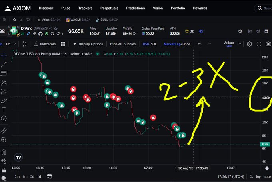Image resolution: width=272 pixels, height=182 pixels.
Task: Undo the last chart action
Action: (200, 44)
